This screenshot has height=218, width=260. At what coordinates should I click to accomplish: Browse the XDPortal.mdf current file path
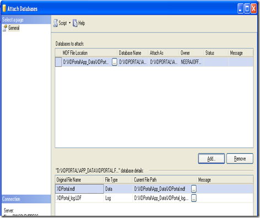(194, 189)
